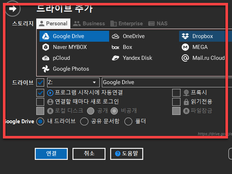Open 도움말 help button
This screenshot has height=174, width=232.
pos(127,154)
